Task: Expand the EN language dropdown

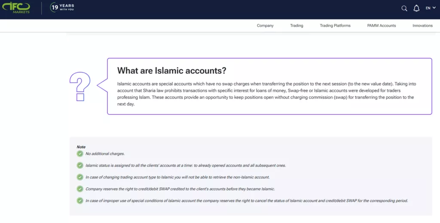Action: point(431,8)
